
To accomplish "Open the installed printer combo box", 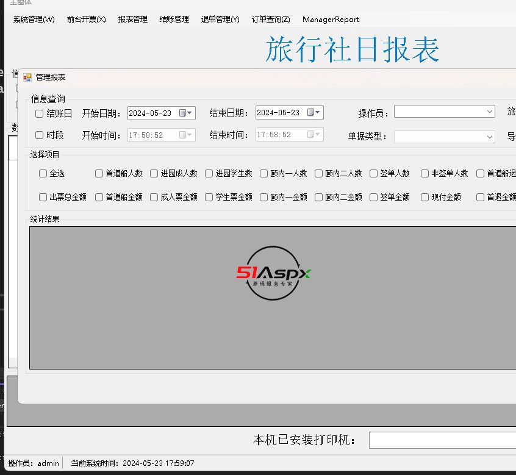I will 442,440.
